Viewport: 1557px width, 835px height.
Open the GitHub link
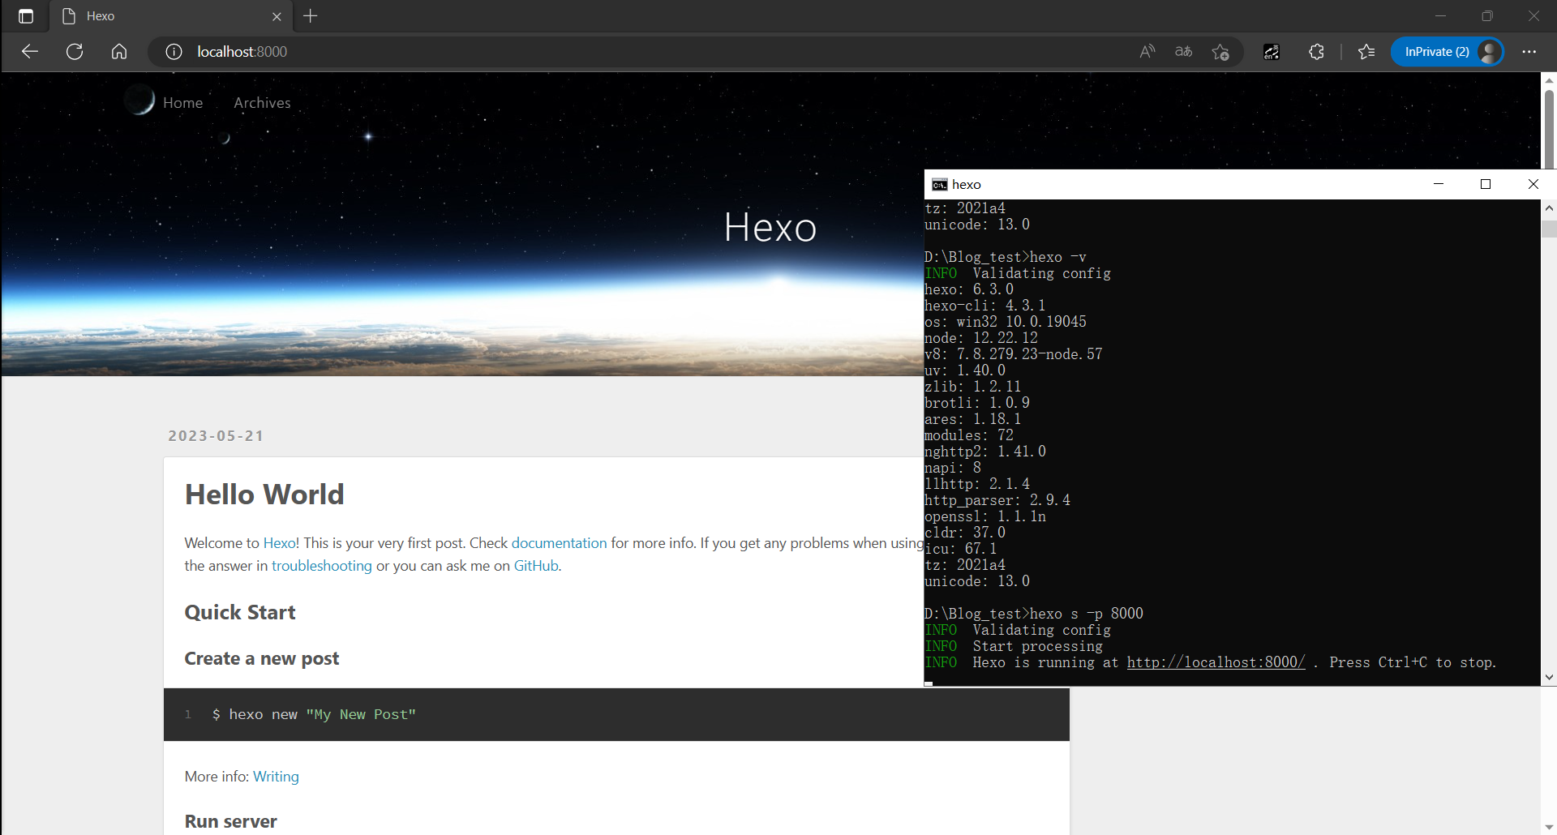click(536, 566)
